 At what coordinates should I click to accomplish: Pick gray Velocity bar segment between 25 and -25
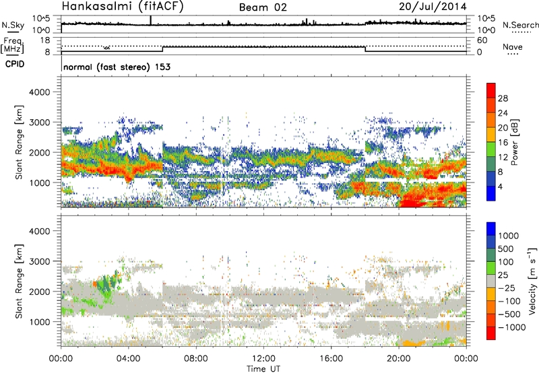(491, 281)
